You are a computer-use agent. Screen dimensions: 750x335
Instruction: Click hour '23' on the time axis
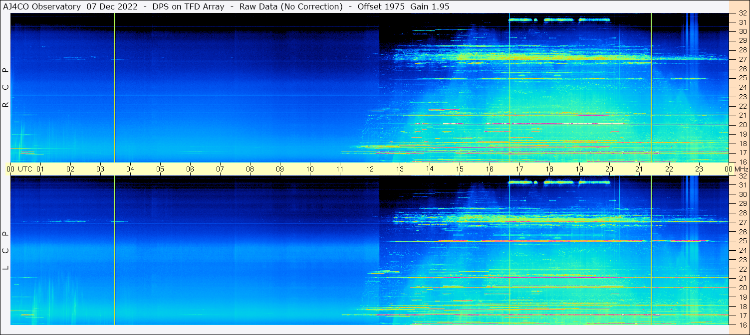click(699, 169)
